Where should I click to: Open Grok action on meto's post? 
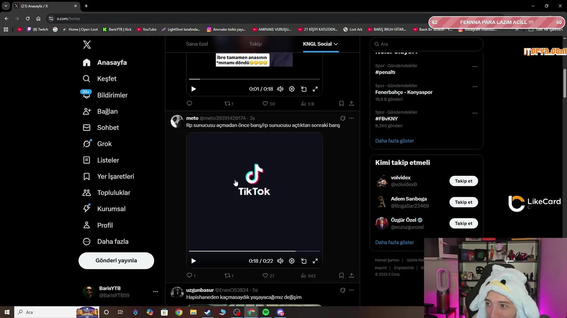342,118
